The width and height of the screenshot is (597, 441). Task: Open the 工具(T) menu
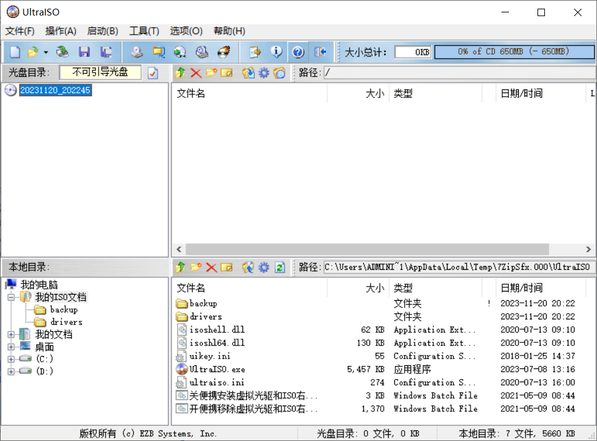click(x=144, y=31)
